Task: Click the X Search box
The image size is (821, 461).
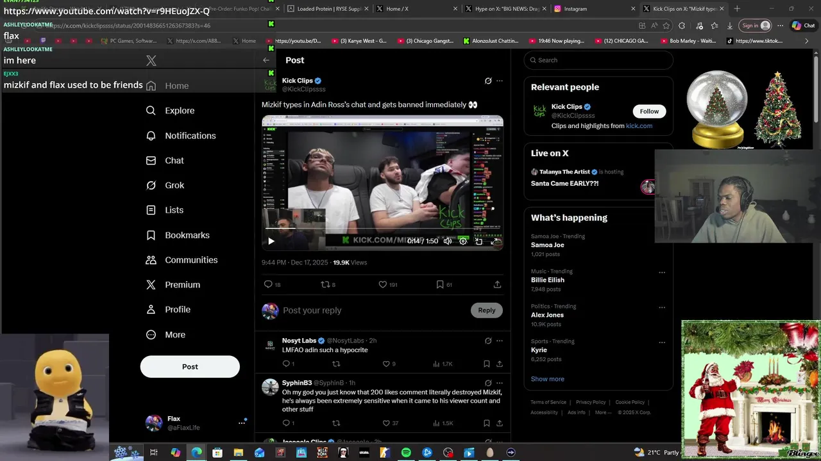Action: pos(598,60)
